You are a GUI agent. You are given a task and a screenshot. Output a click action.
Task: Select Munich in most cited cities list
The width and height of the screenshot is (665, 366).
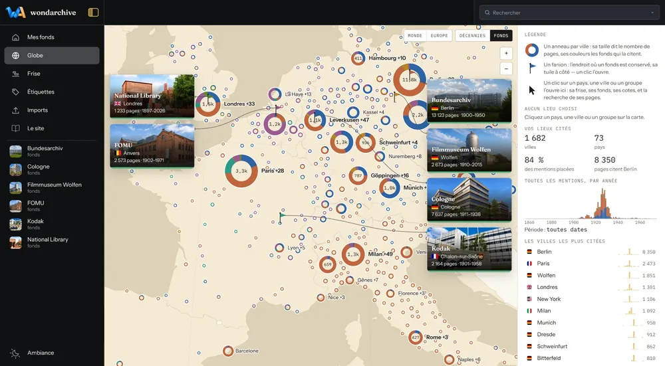(591, 323)
